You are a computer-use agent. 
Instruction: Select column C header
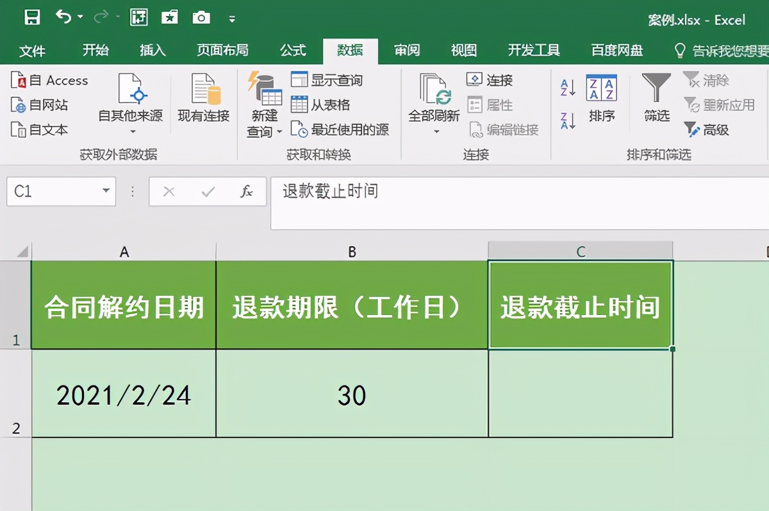[x=581, y=252]
